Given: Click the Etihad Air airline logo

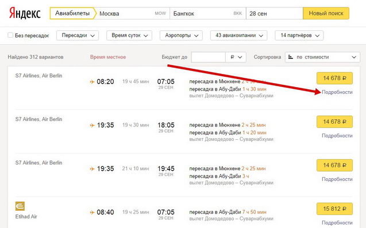Looking at the screenshot, I should click(20, 206).
